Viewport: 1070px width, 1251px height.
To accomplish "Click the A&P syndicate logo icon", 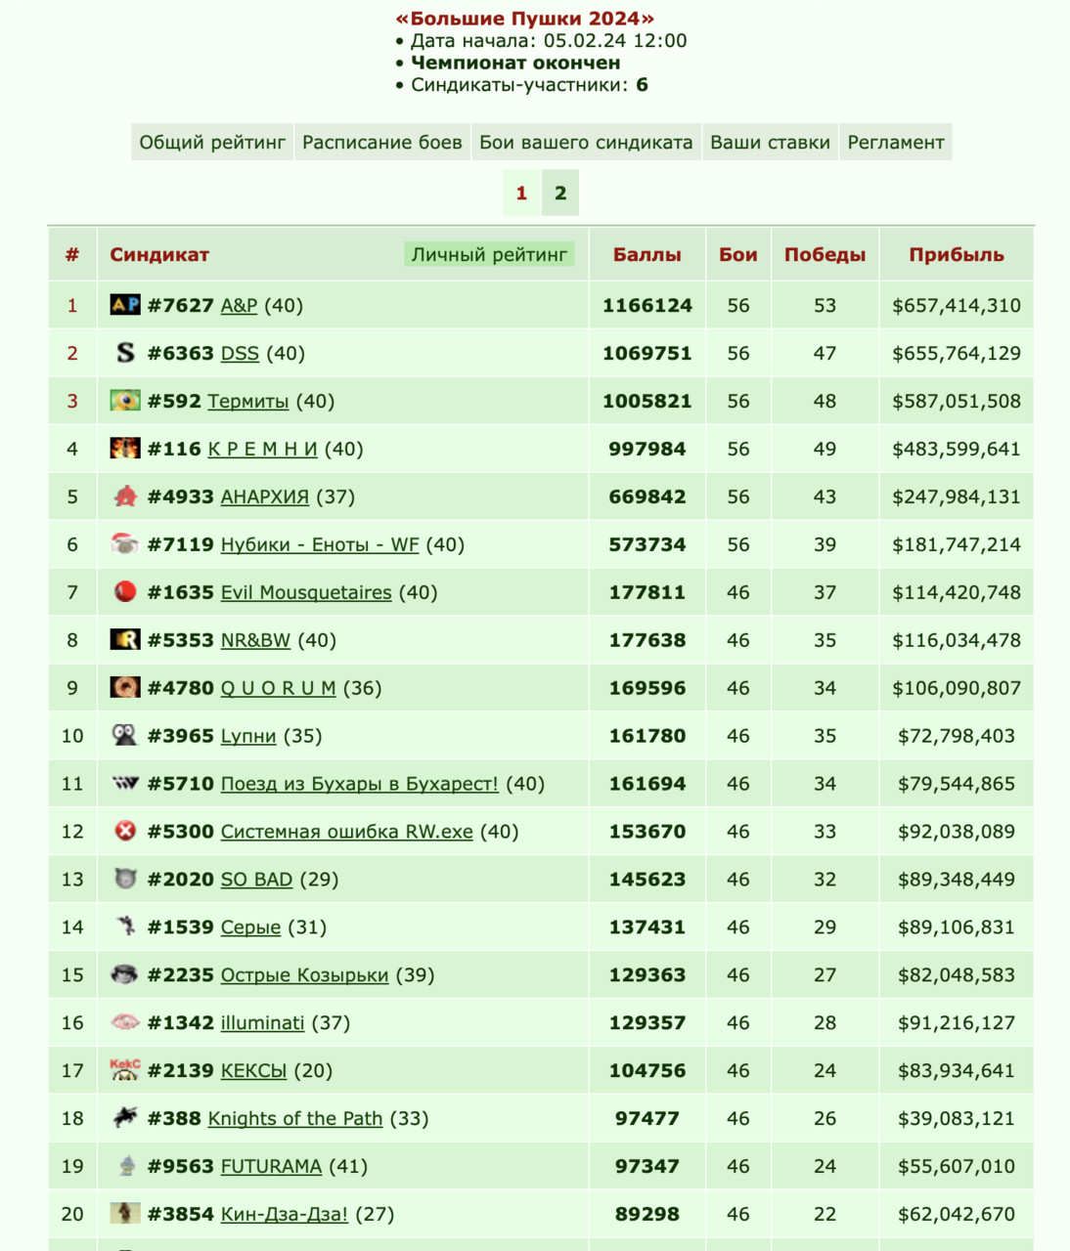I will tap(125, 305).
